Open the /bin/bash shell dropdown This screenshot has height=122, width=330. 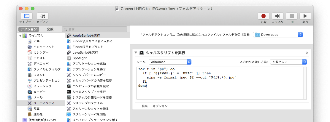point(170,62)
